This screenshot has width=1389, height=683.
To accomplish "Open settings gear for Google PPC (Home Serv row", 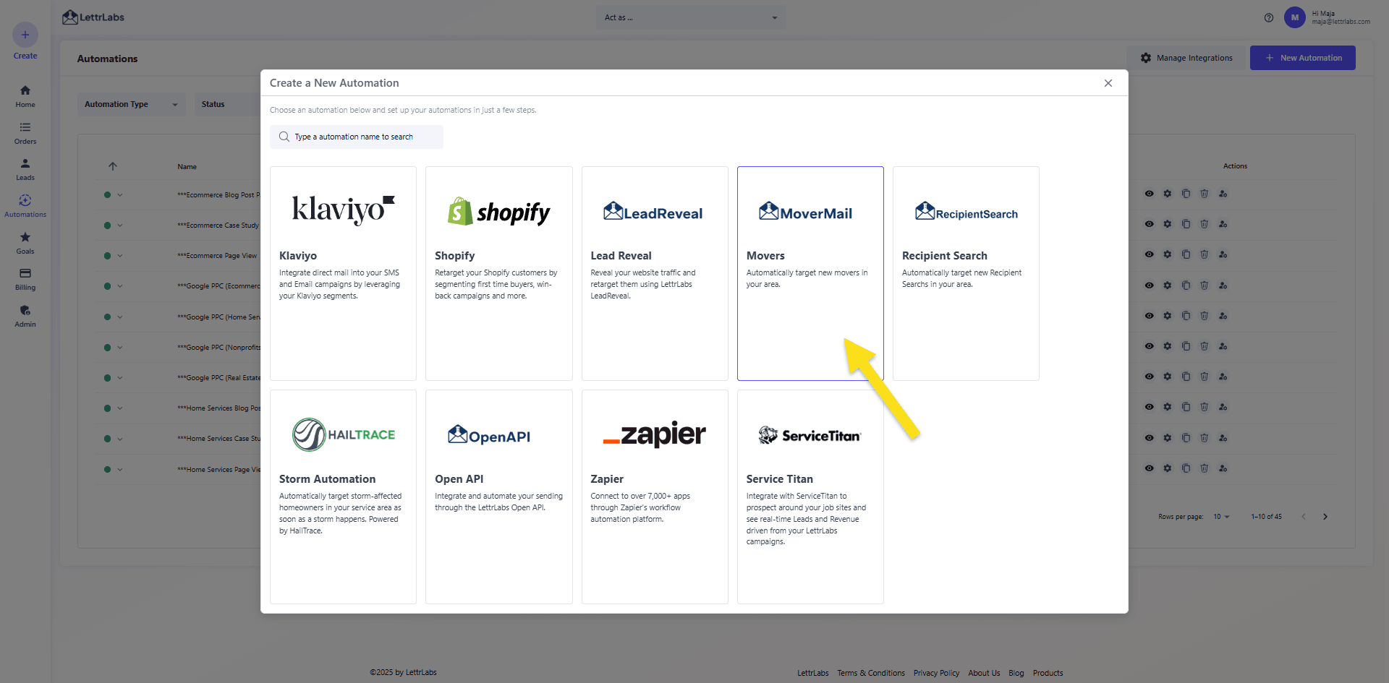I will [1168, 316].
